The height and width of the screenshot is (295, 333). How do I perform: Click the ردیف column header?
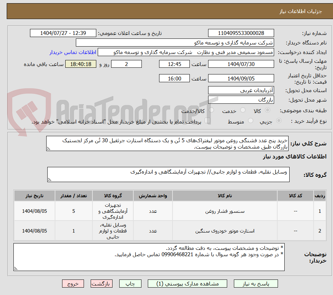pyautogui.click(x=320, y=195)
